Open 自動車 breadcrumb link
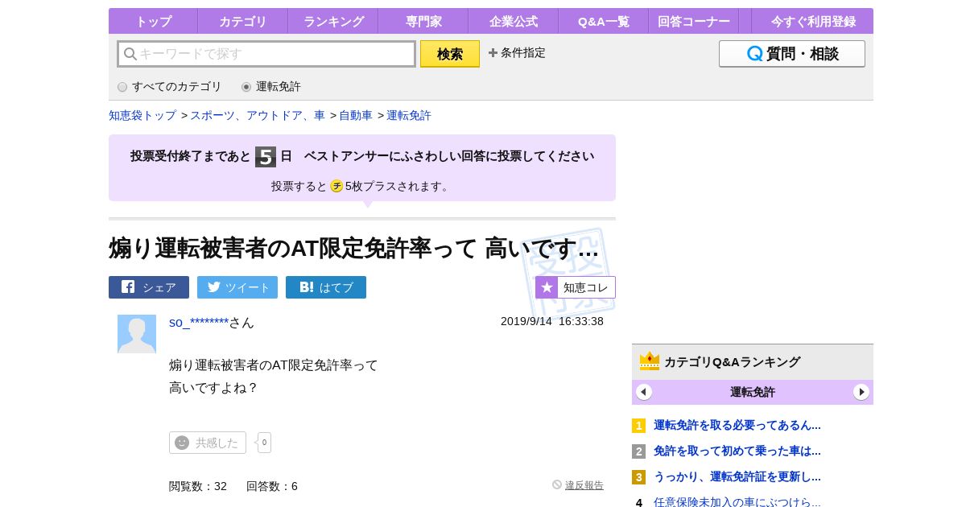The image size is (966, 507). point(356,115)
